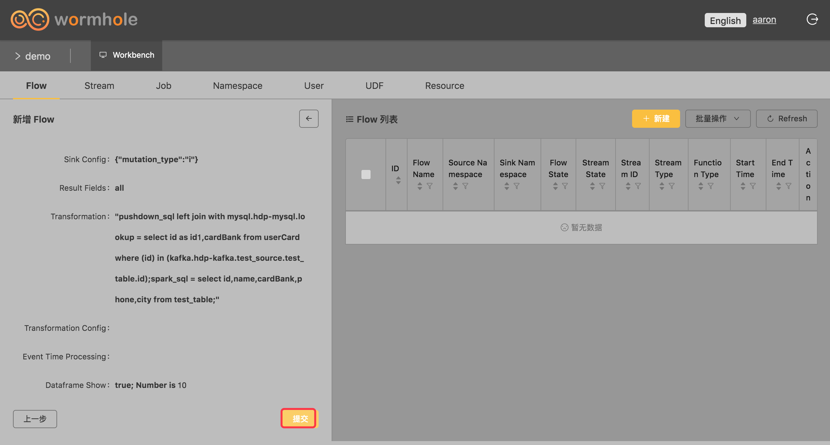
Task: Switch language with English toggle
Action: (x=725, y=20)
